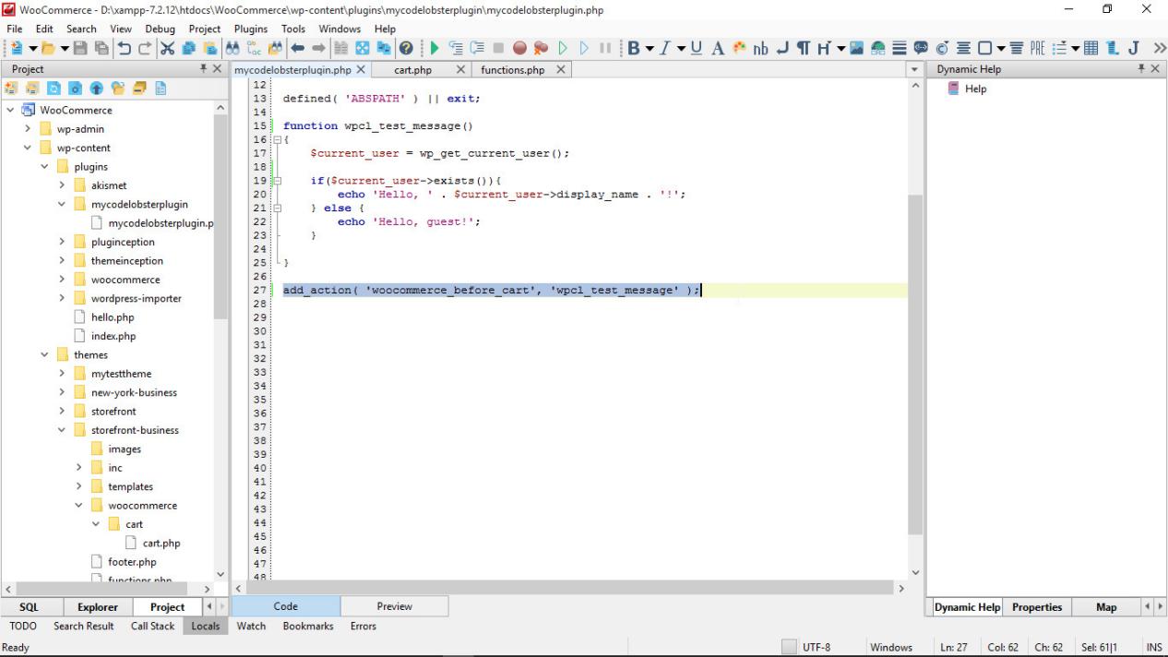Viewport: 1168px width, 657px height.
Task: Click the UTF-8 encoding status entry
Action: 816,648
